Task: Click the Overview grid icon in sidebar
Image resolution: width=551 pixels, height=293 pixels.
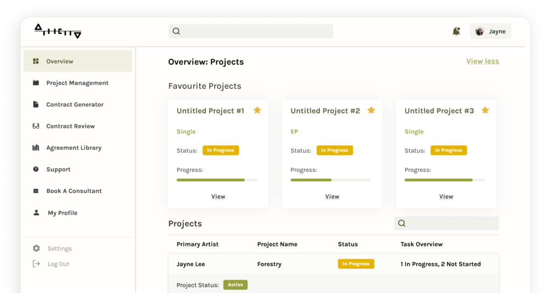Action: tap(36, 61)
